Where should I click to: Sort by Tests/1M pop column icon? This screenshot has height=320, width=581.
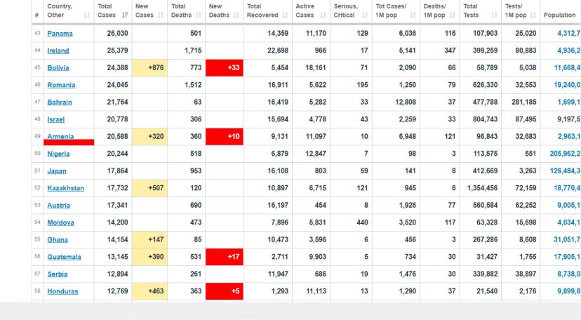[x=533, y=15]
